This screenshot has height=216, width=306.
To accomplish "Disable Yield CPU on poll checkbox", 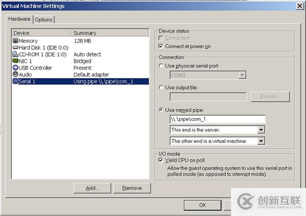I will (161, 160).
